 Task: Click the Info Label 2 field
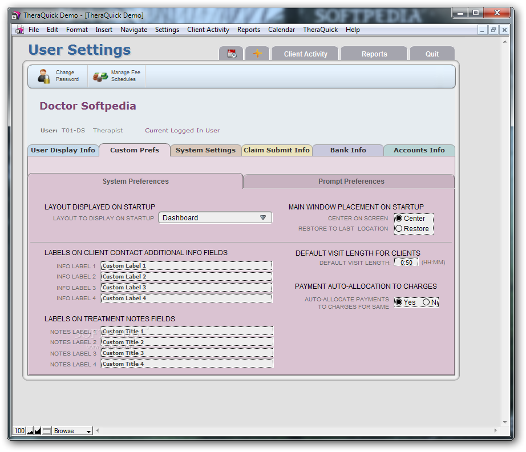pyautogui.click(x=187, y=276)
